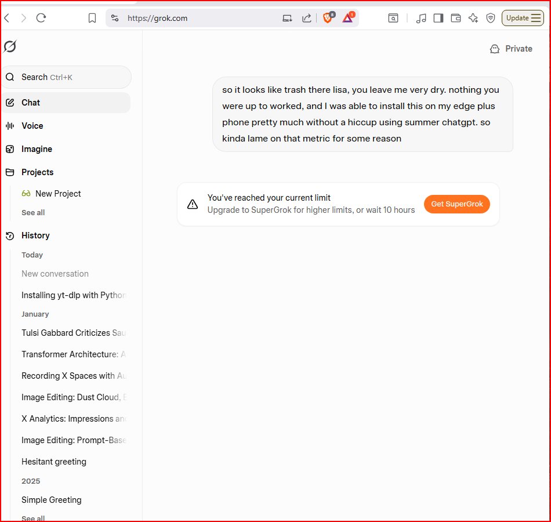
Task: Open X Analytics: Impressions chat
Action: (74, 419)
